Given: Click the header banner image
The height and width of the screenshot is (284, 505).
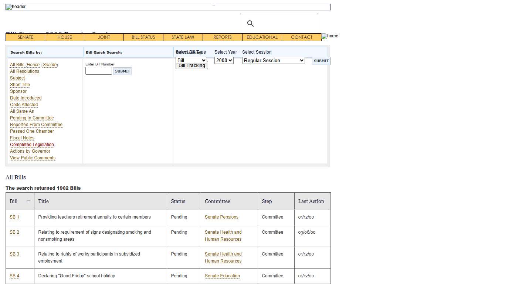Looking at the screenshot, I should coord(168,7).
